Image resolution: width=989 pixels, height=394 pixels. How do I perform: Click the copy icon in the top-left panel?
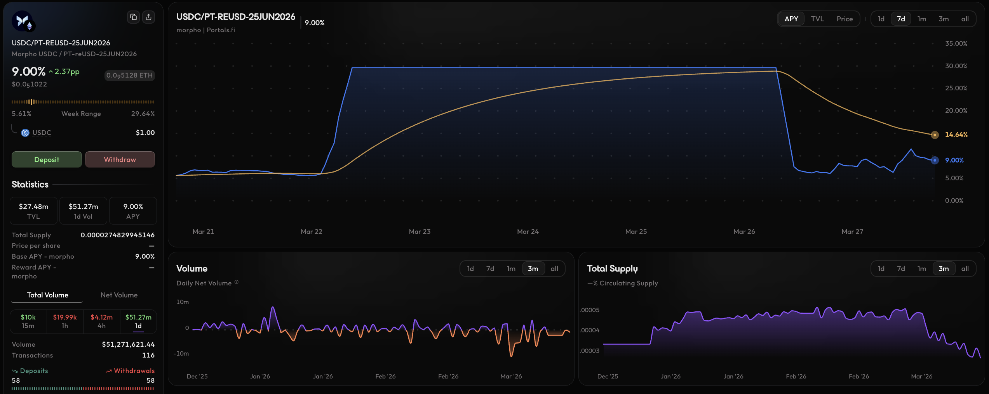coord(133,17)
